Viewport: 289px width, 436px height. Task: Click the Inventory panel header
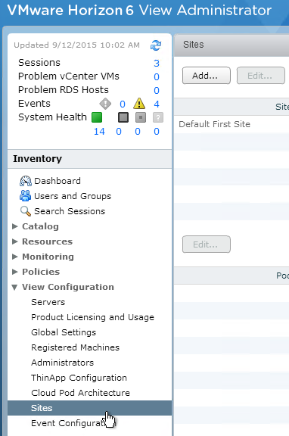pos(90,159)
